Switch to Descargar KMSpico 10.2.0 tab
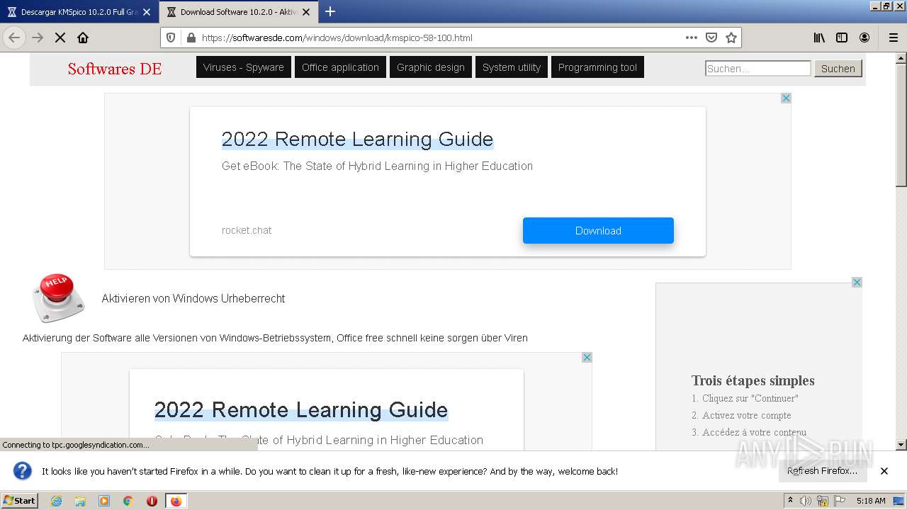The height and width of the screenshot is (510, 907). pos(78,12)
